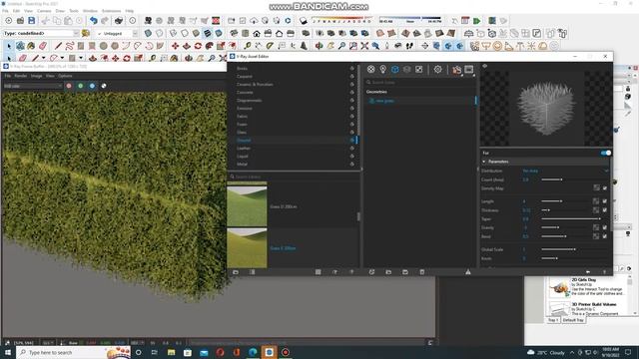Toggle red channel in Frame Buffer
Viewport: 639px width, 359px height.
[69, 86]
